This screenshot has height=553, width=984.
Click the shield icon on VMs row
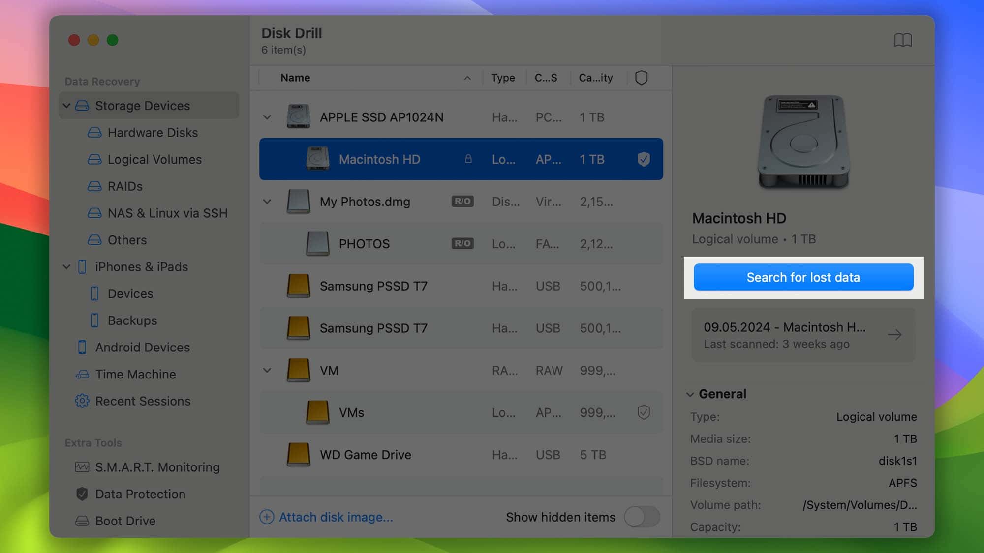643,412
